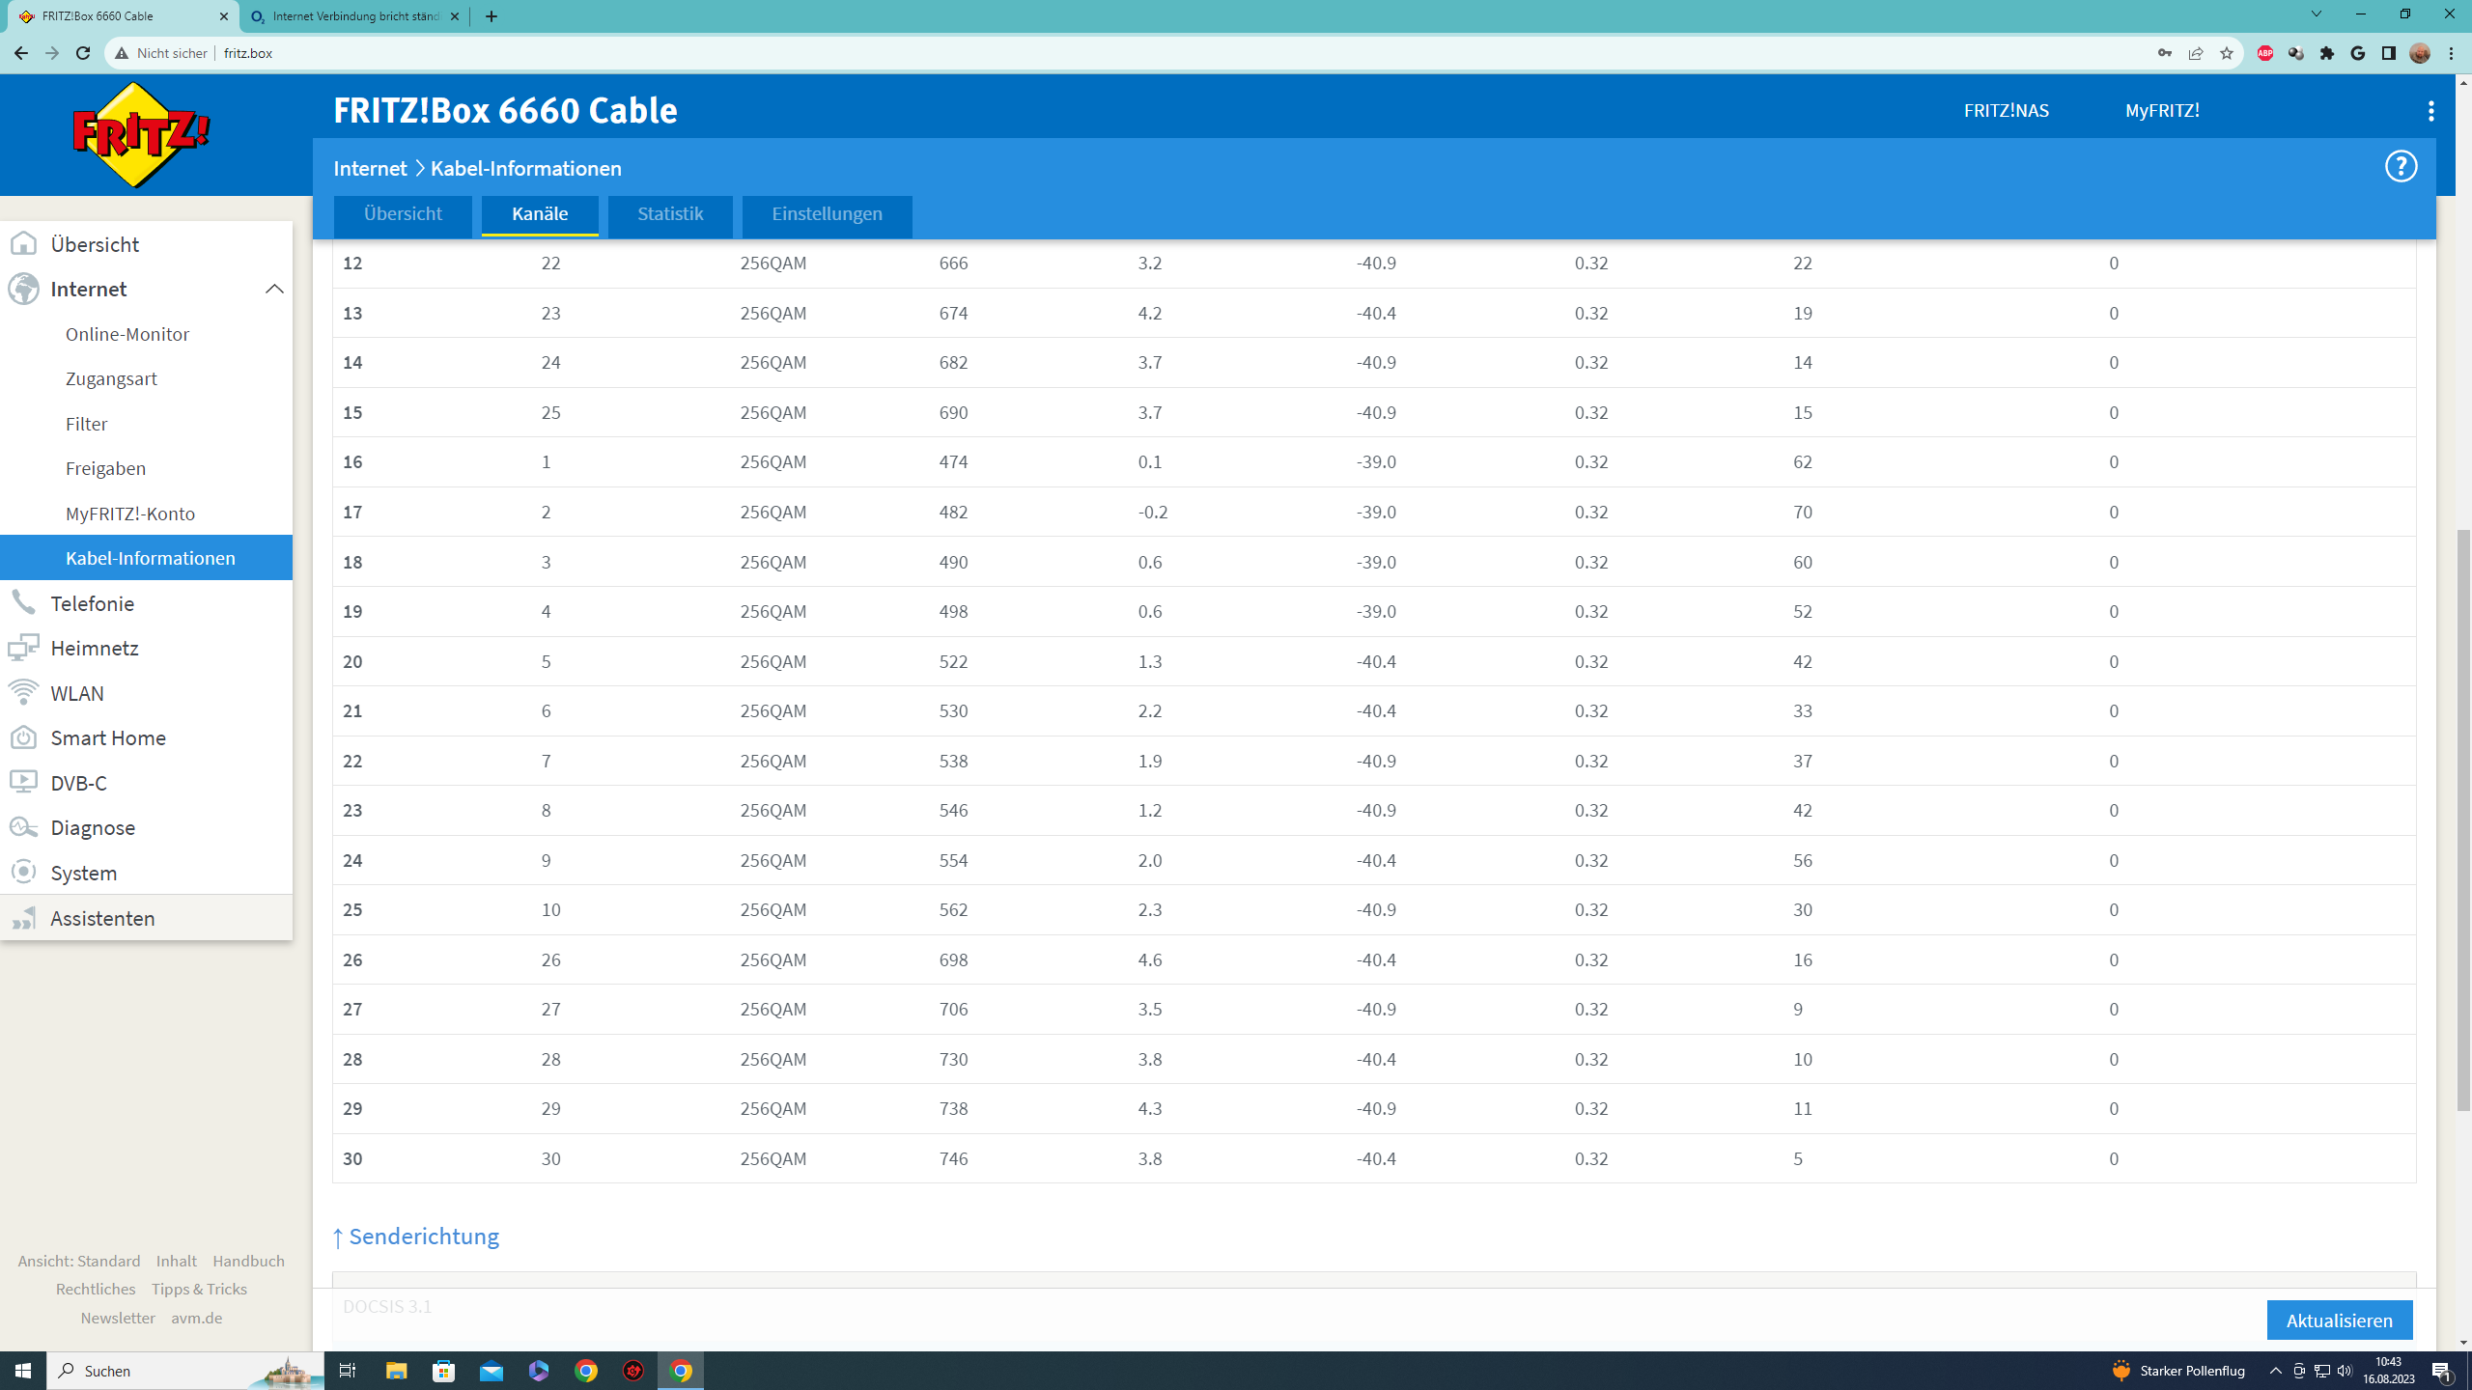The image size is (2472, 1390).
Task: Open the Newsletter link
Action: pos(118,1318)
